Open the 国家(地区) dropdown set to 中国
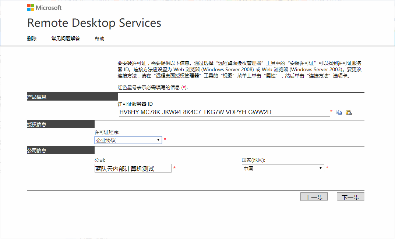 pos(283,169)
